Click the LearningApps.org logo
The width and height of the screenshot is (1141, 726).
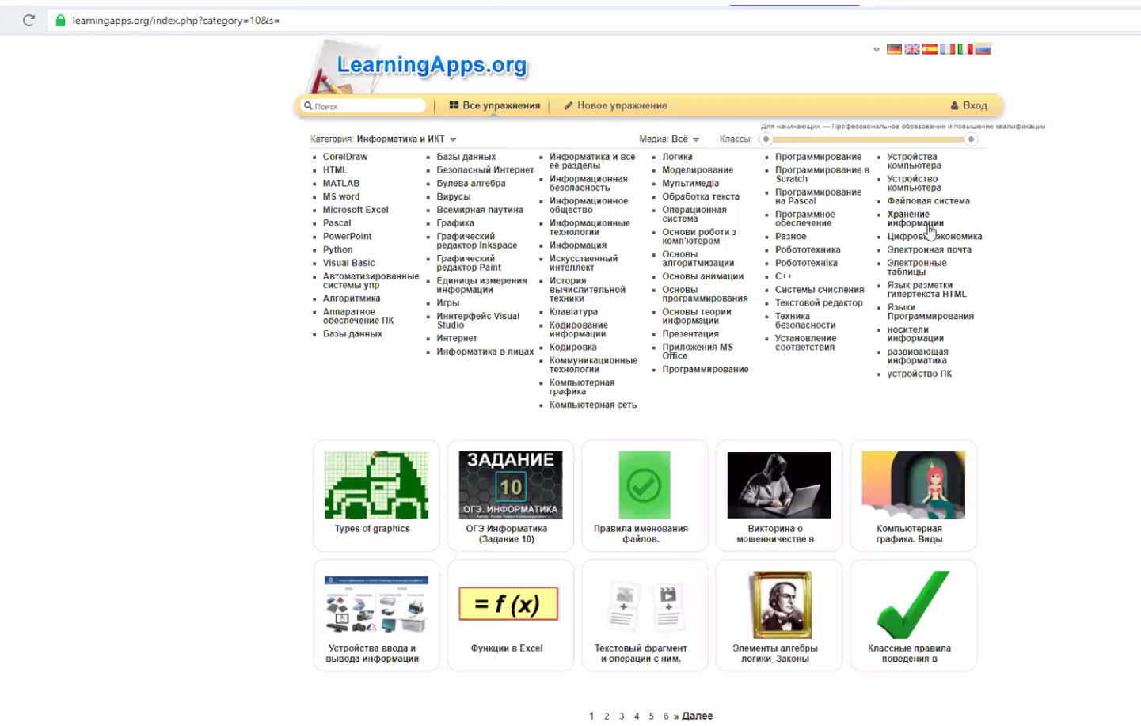[x=432, y=66]
